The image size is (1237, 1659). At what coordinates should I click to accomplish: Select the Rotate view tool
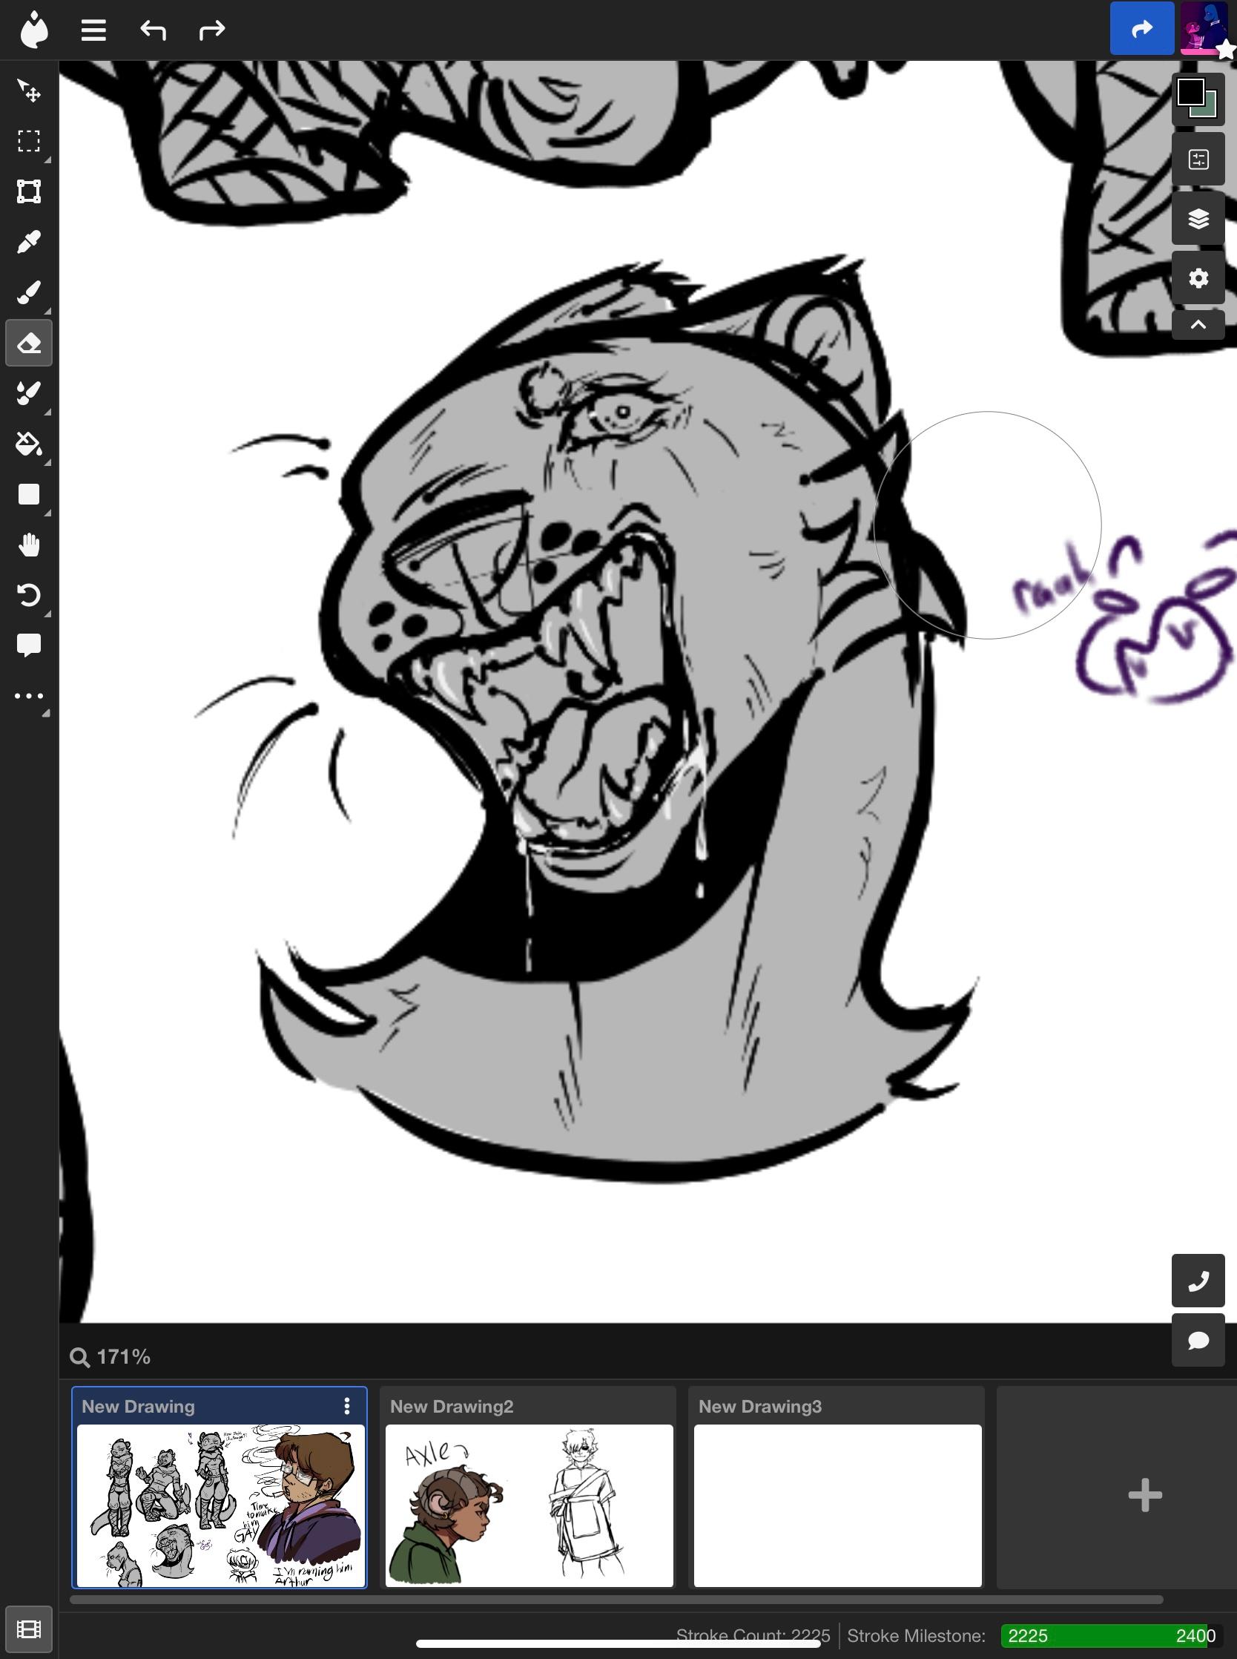(x=28, y=596)
